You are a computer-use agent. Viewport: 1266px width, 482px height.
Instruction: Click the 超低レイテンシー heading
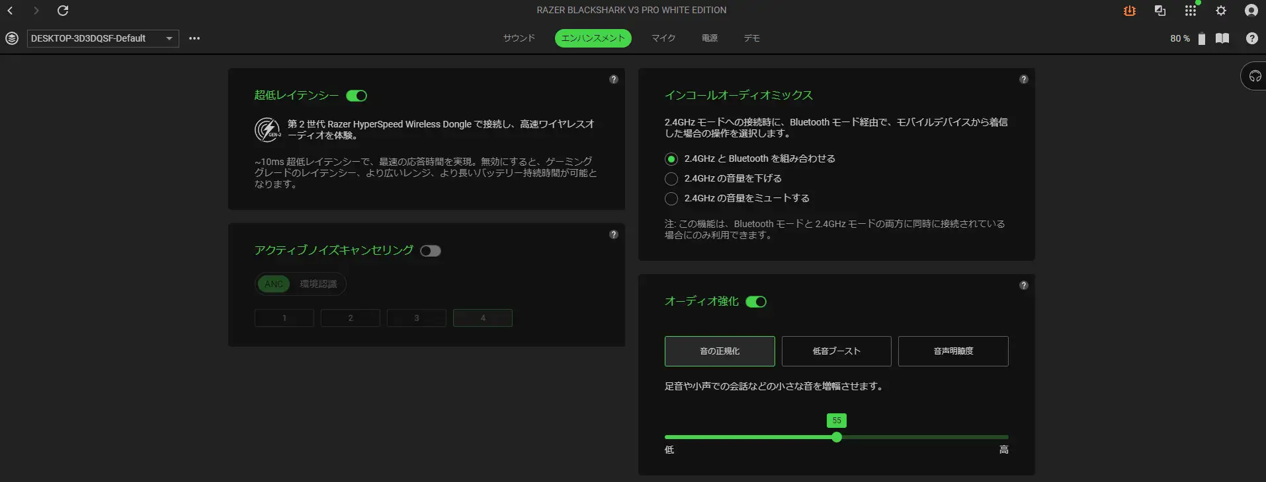coord(296,95)
